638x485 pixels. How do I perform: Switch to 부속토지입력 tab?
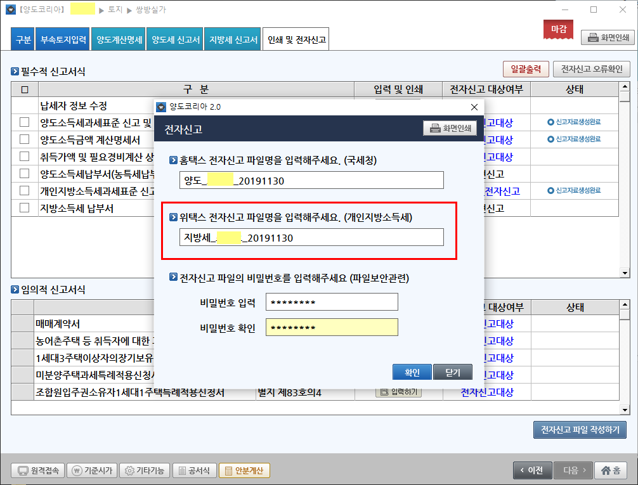[x=63, y=39]
